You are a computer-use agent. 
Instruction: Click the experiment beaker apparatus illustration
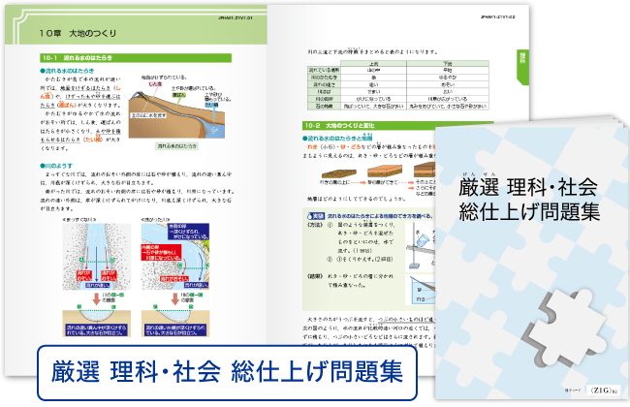[424, 249]
